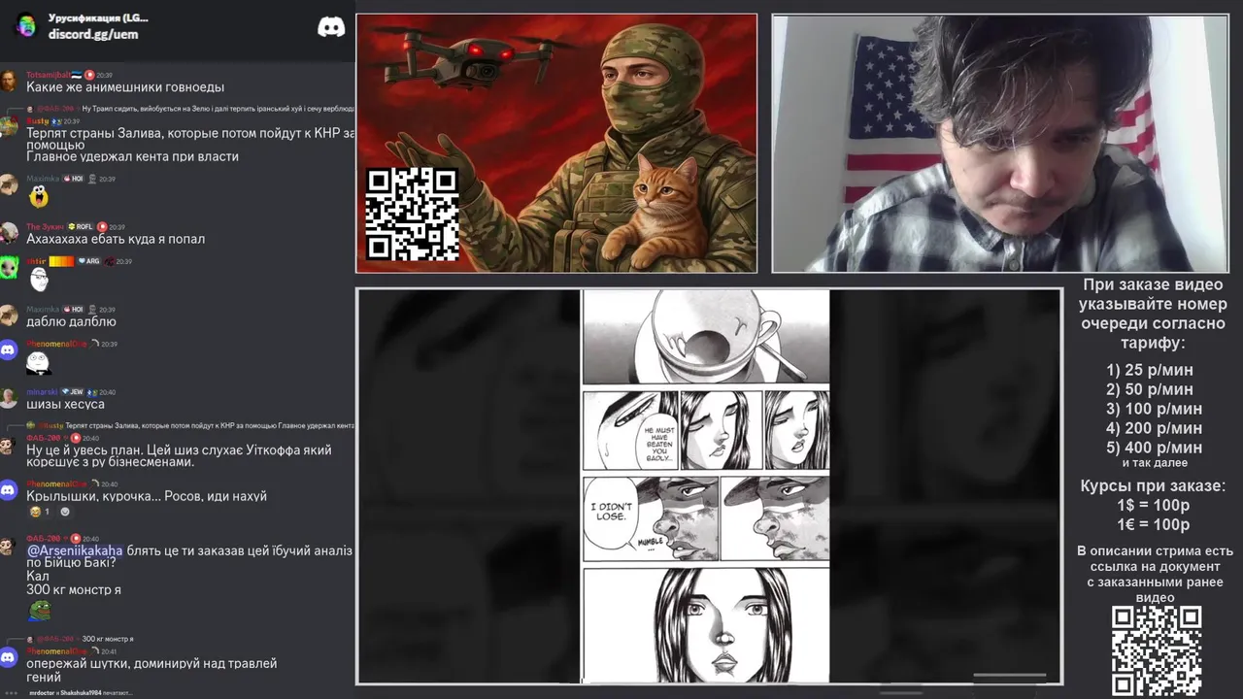Open the discord.gg/uem invite link
Image resolution: width=1243 pixels, height=699 pixels.
pyautogui.click(x=93, y=34)
